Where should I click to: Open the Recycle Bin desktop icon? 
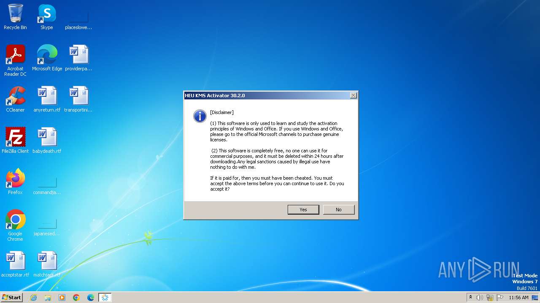tap(15, 17)
